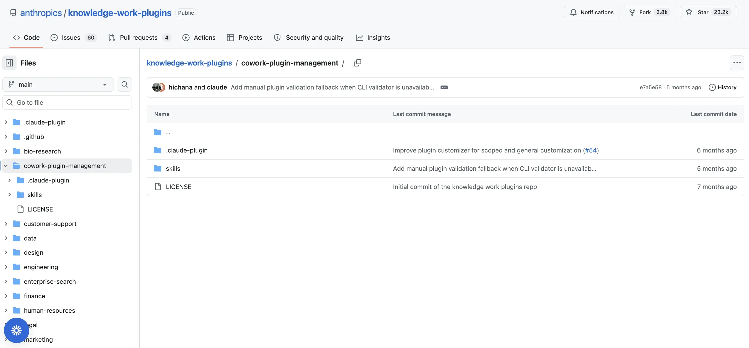Click 'Initial commit of the knowledge work plugins repo'

point(465,187)
